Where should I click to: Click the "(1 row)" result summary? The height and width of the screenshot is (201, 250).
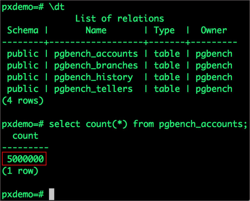[x=20, y=171]
